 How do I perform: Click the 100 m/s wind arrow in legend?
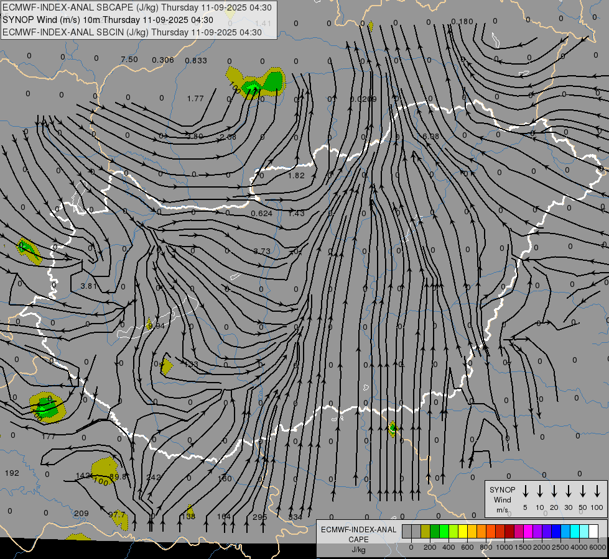point(597,491)
